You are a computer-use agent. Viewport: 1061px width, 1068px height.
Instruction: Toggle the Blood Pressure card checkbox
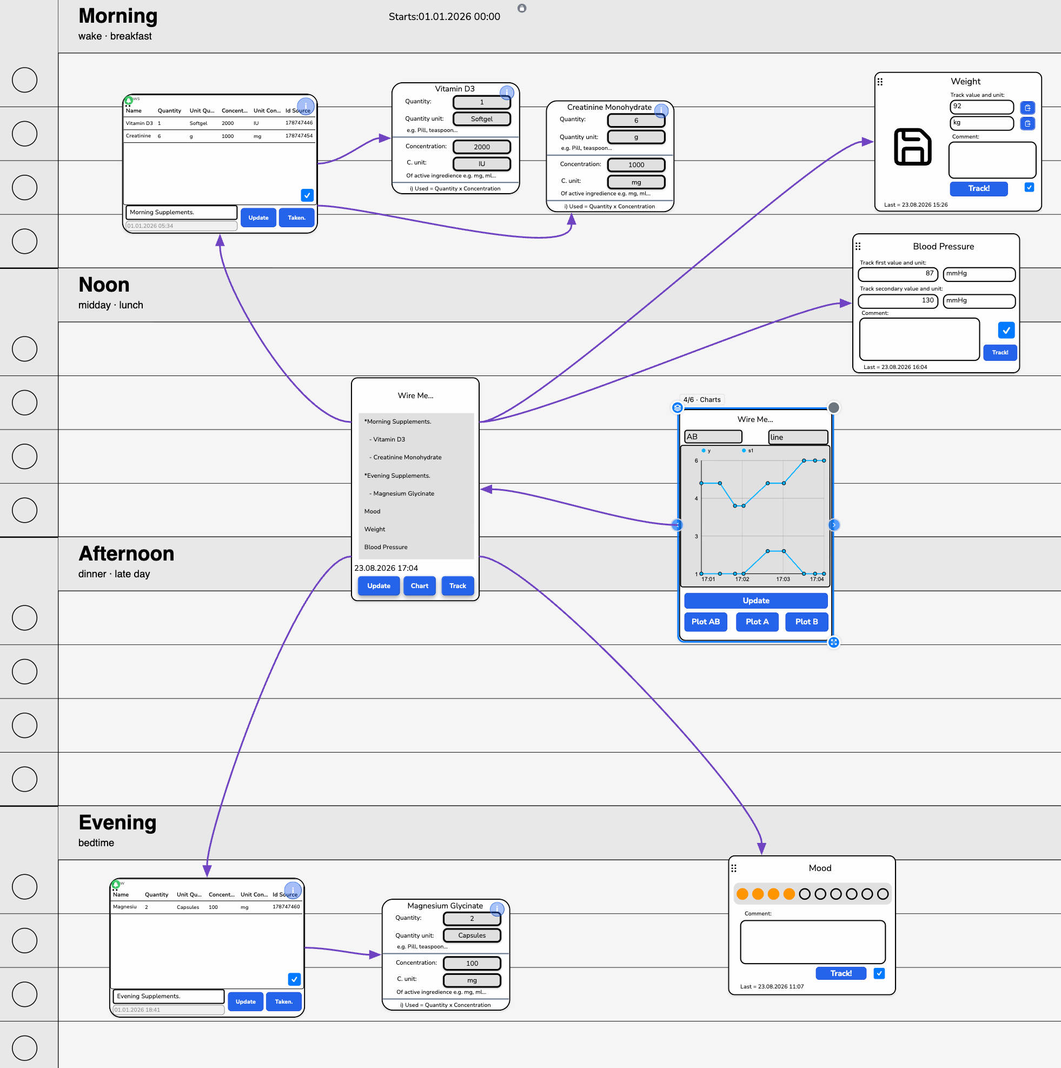pos(1006,330)
